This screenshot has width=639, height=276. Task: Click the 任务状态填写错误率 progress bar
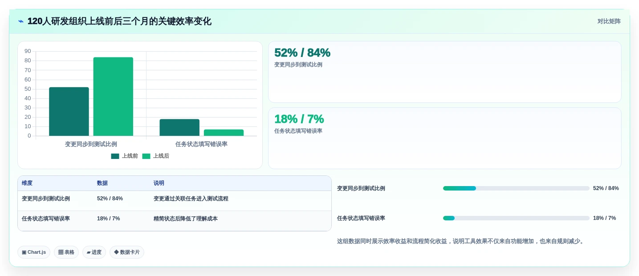coord(516,218)
